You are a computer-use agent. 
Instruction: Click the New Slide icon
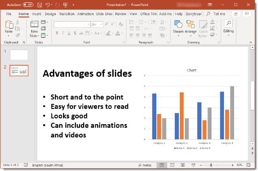click(34, 24)
